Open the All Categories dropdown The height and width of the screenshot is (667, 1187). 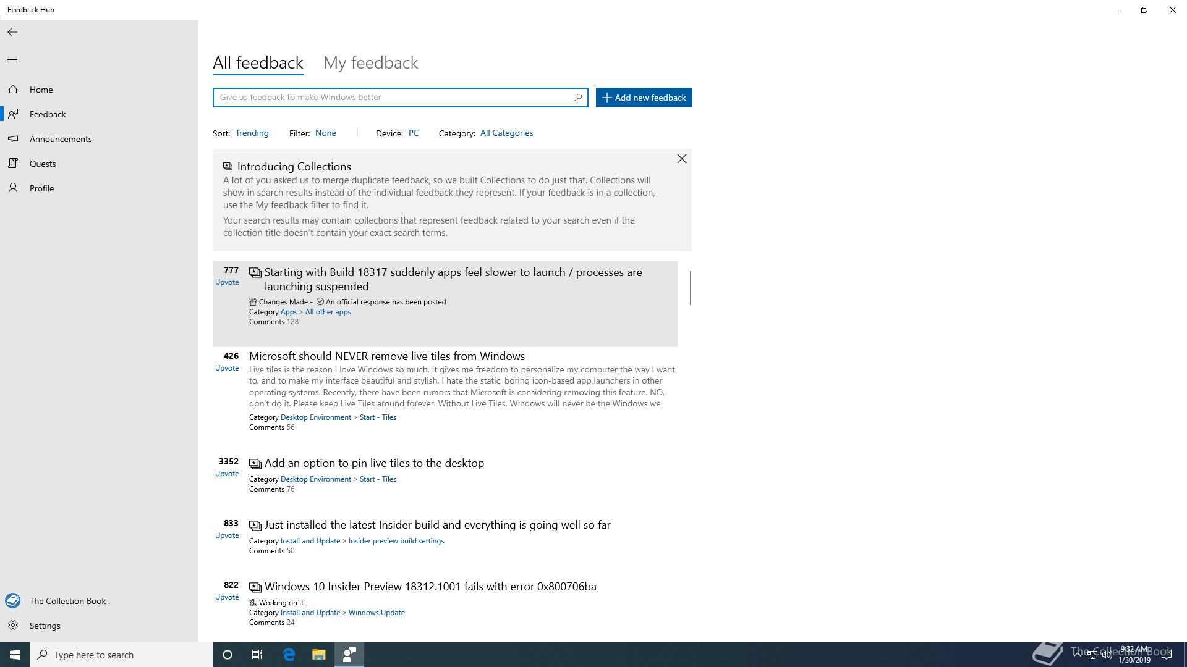coord(506,133)
